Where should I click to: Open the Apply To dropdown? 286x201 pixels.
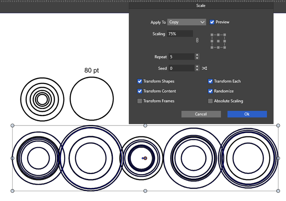[186, 22]
